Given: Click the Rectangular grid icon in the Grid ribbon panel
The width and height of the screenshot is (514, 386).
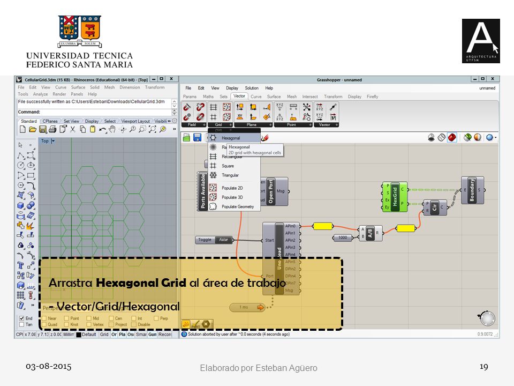Looking at the screenshot, I should click(x=213, y=107).
